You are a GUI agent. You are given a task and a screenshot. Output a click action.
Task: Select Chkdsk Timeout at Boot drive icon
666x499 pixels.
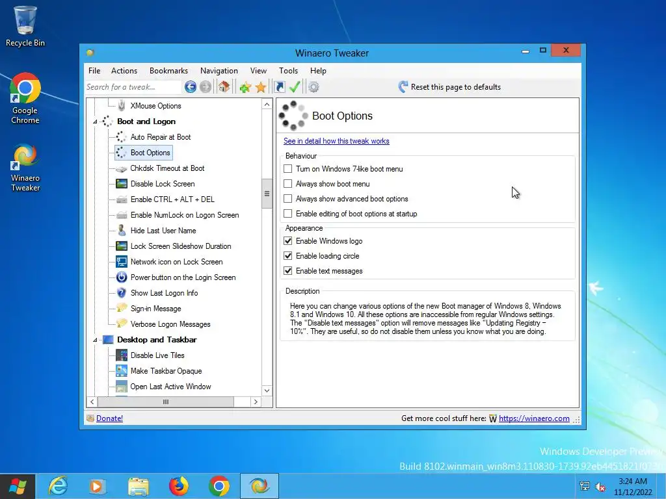122,168
